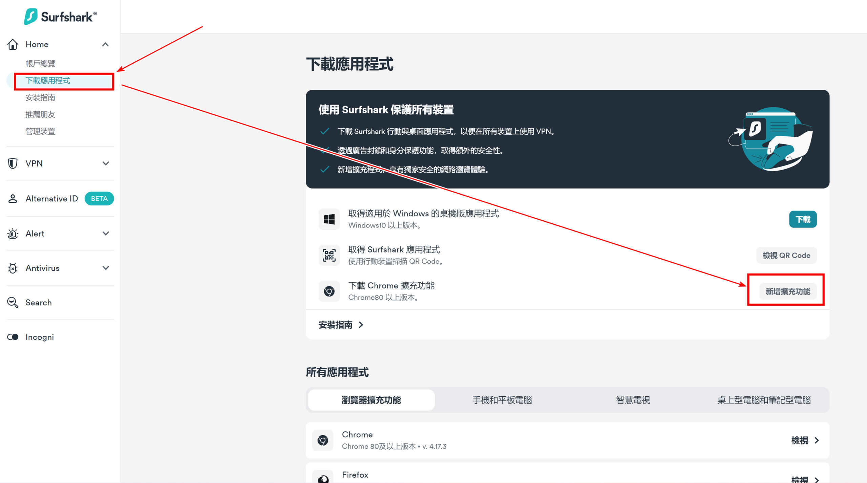Viewport: 867px width, 483px height.
Task: Click the QR code icon
Action: coord(329,255)
